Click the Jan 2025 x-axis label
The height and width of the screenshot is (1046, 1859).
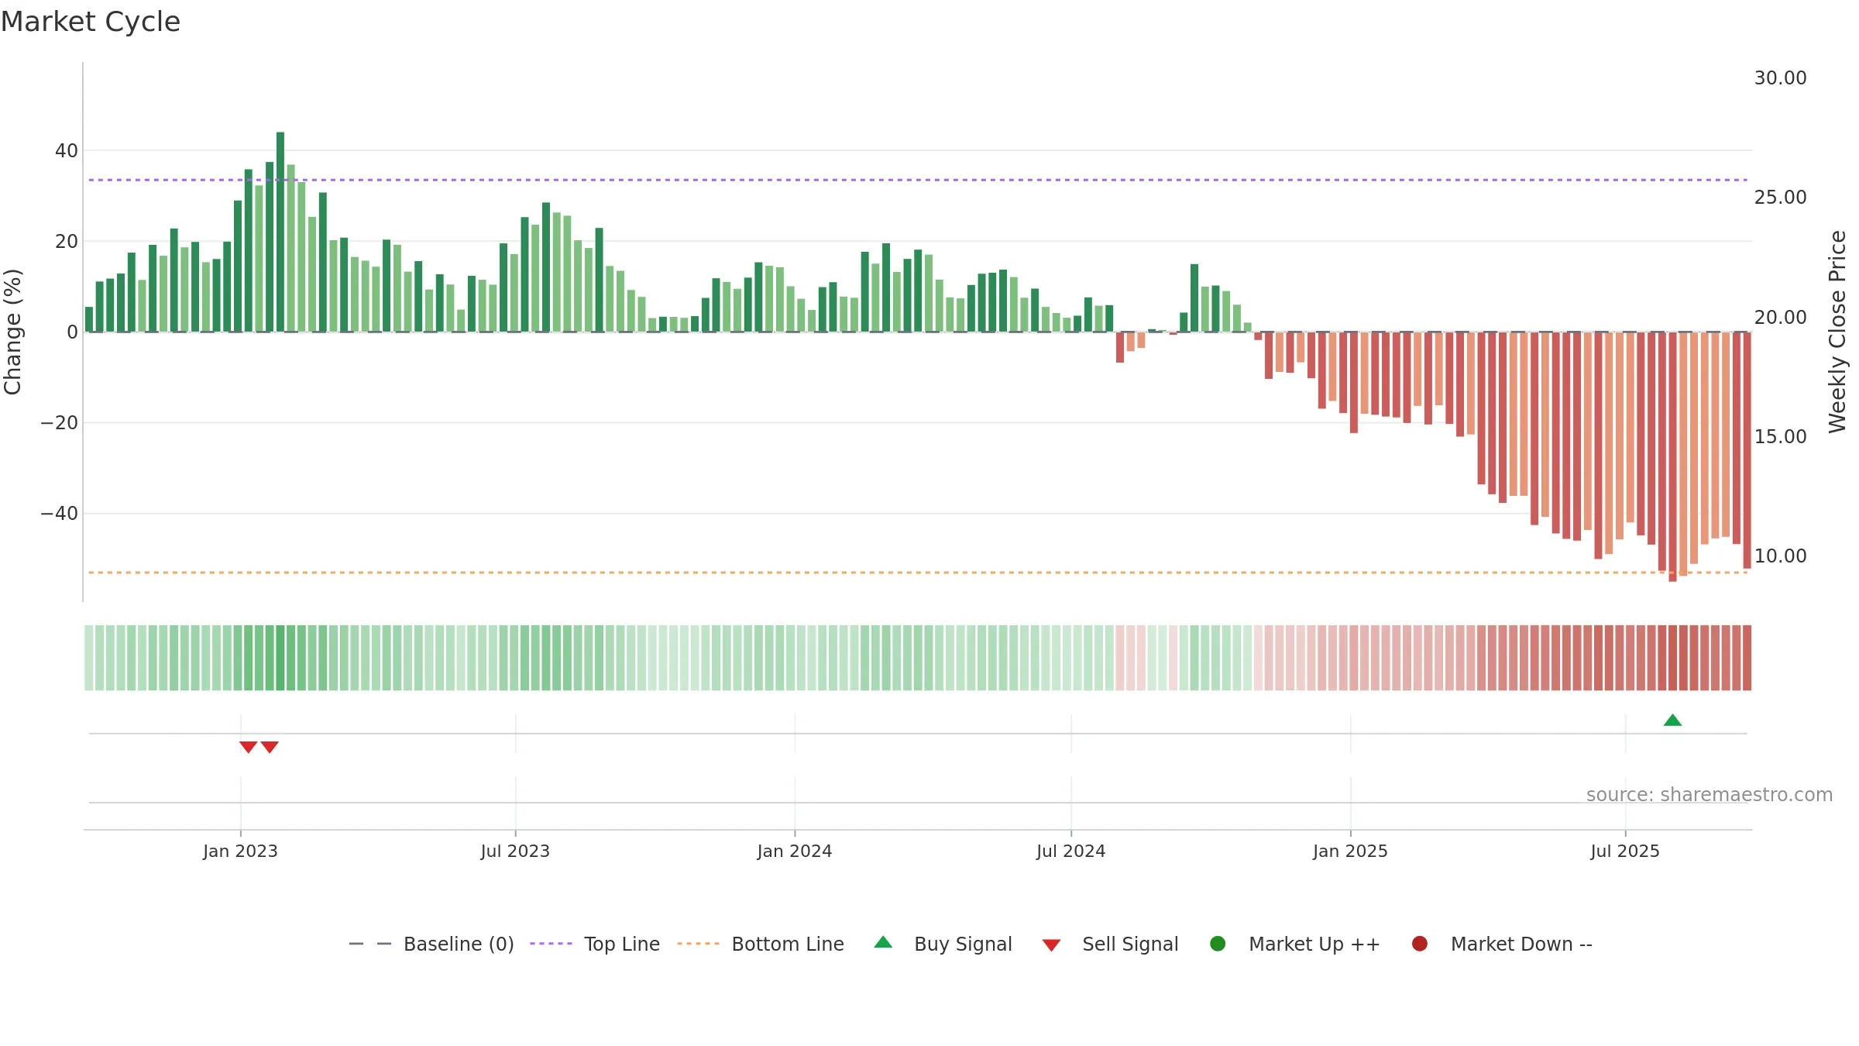coord(1350,851)
